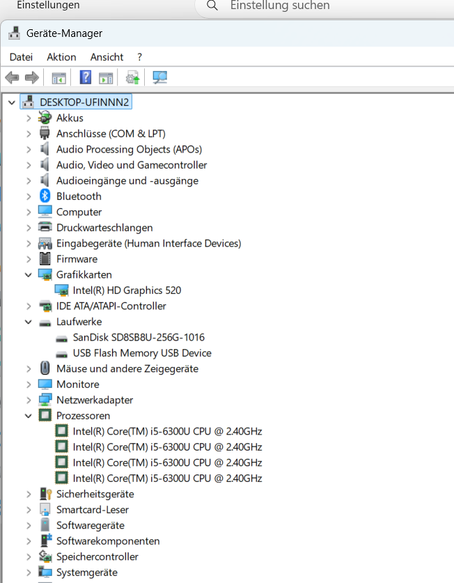Viewport: 454px width, 583px height.
Task: Click the Mäuse und andere Zeigegeräte mouse icon
Action: point(45,368)
